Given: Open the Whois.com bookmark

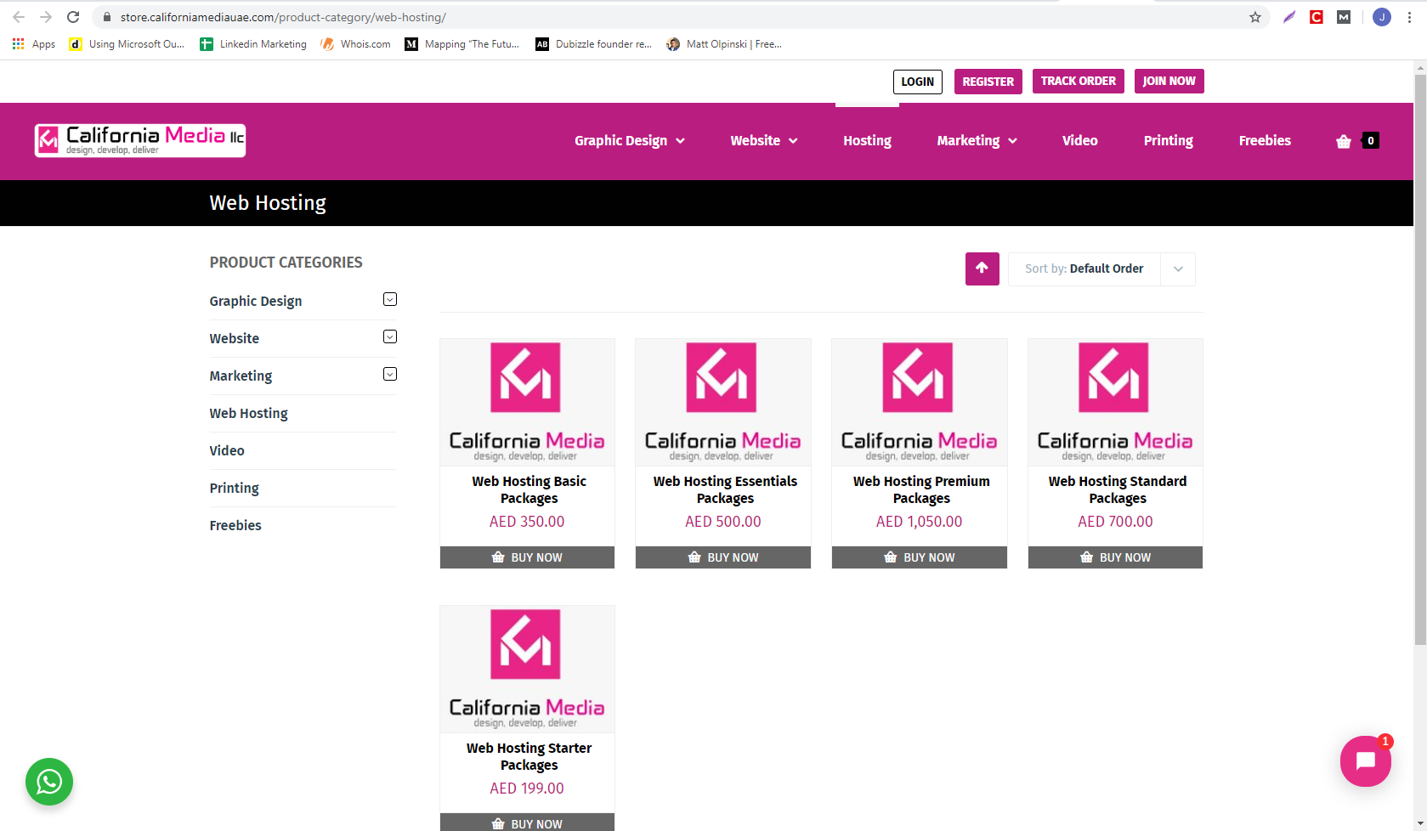Looking at the screenshot, I should (x=355, y=44).
